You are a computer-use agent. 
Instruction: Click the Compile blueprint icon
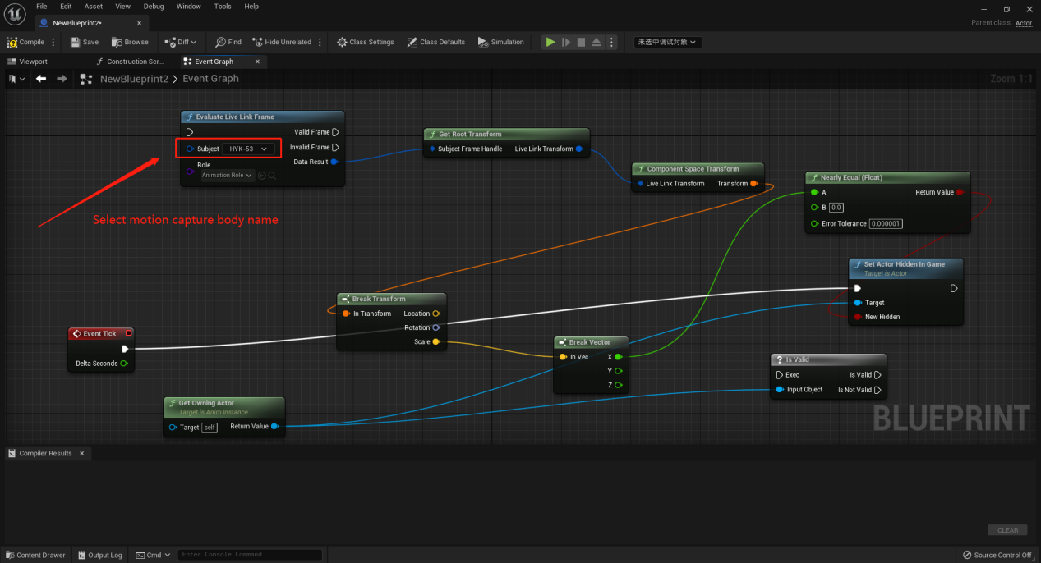pos(12,42)
